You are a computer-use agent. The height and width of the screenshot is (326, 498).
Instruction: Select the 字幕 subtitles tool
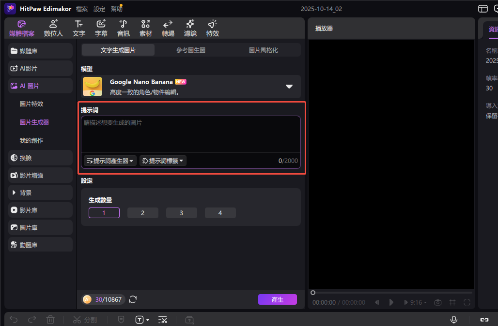pyautogui.click(x=101, y=29)
